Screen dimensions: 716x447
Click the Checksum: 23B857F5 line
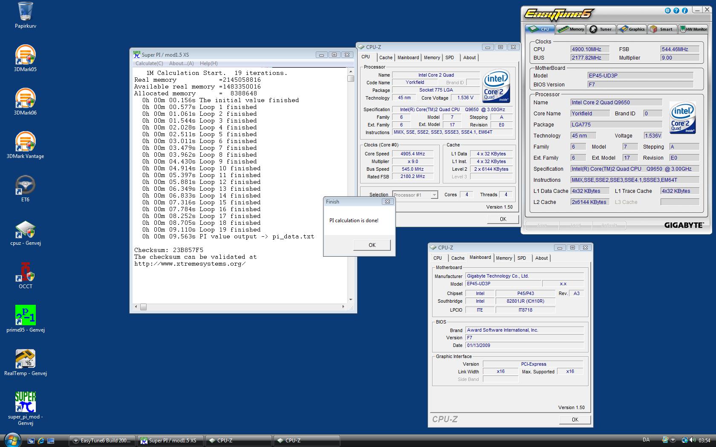click(x=169, y=250)
